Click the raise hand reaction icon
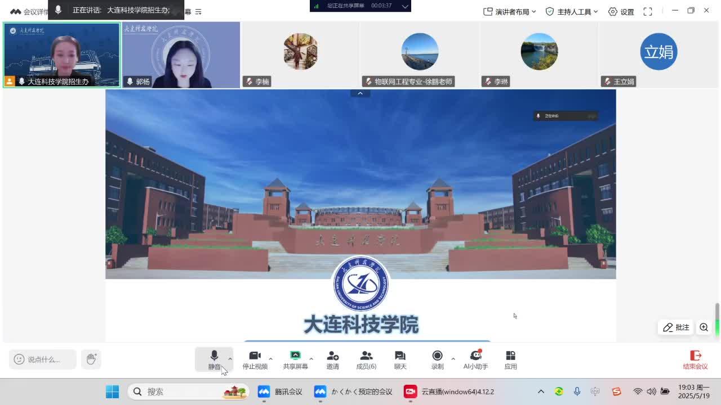Screen dimensions: 721x405 91,359
